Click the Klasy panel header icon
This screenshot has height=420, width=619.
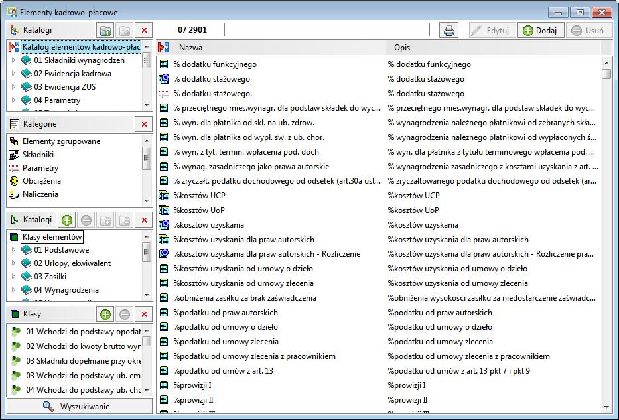click(14, 315)
